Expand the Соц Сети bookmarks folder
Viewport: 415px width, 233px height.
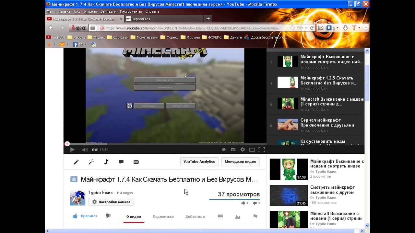pos(118,37)
